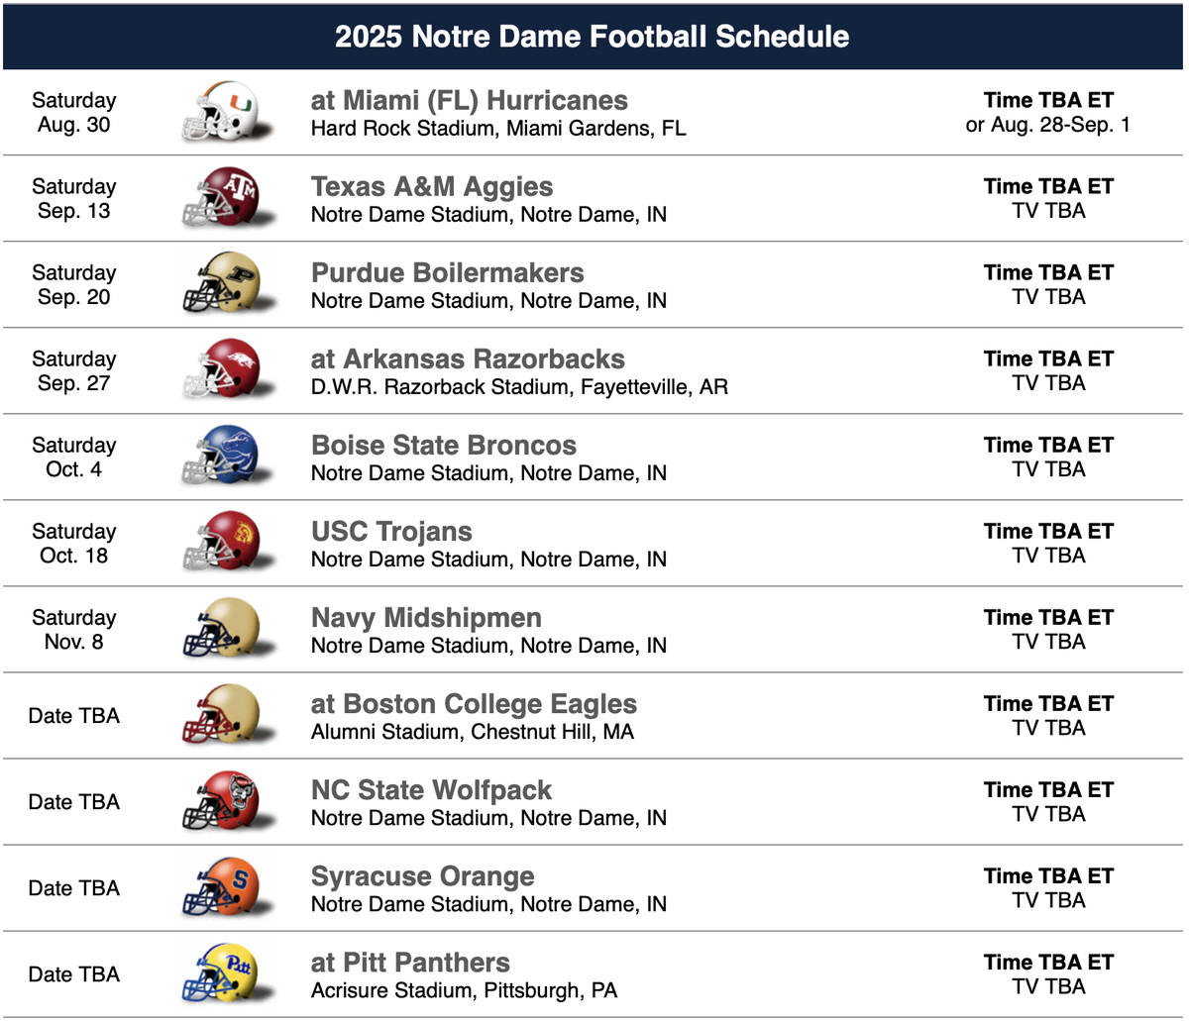Image resolution: width=1189 pixels, height=1021 pixels.
Task: Click the Navy Midshipmen helmet icon
Action: pyautogui.click(x=220, y=629)
